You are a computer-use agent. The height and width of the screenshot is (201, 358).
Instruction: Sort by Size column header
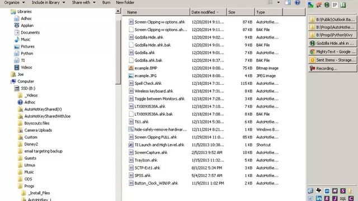pyautogui.click(x=241, y=12)
